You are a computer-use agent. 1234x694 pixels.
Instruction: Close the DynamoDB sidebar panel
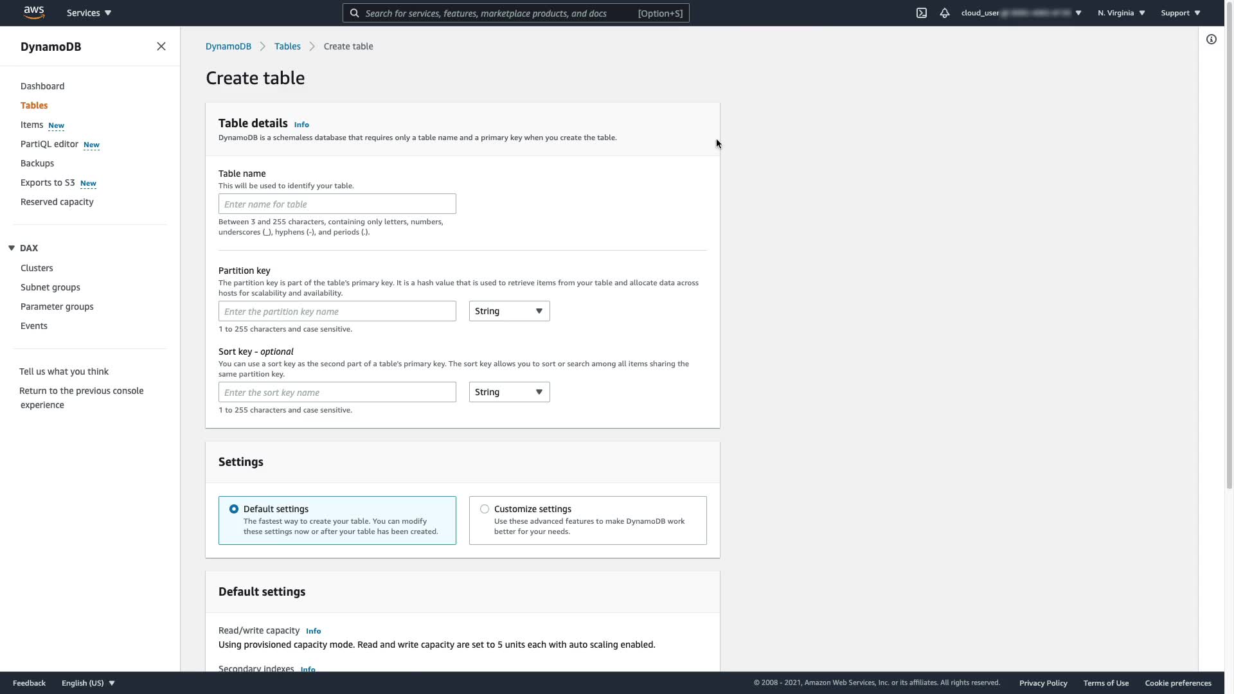[x=161, y=46]
